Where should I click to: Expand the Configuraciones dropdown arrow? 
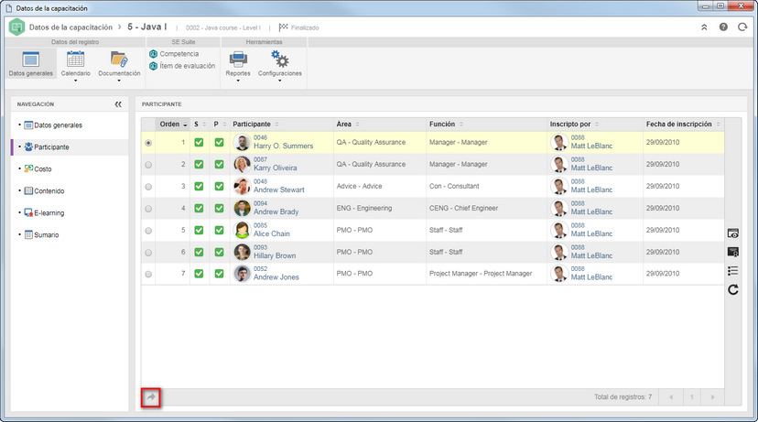pyautogui.click(x=279, y=81)
